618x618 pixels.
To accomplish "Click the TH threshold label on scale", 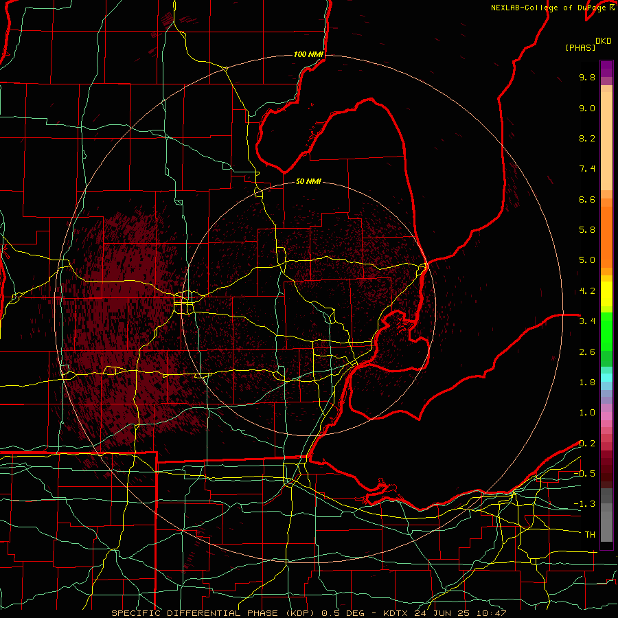I will (x=590, y=535).
